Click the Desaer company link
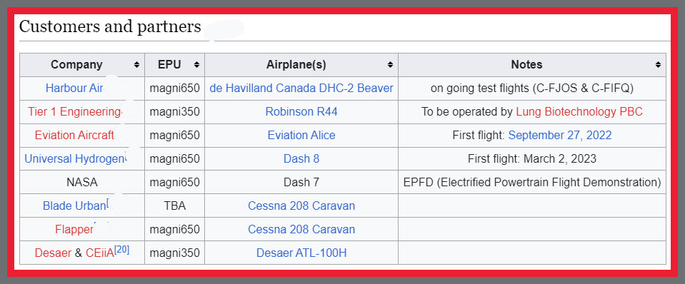The image size is (685, 284). pos(53,253)
